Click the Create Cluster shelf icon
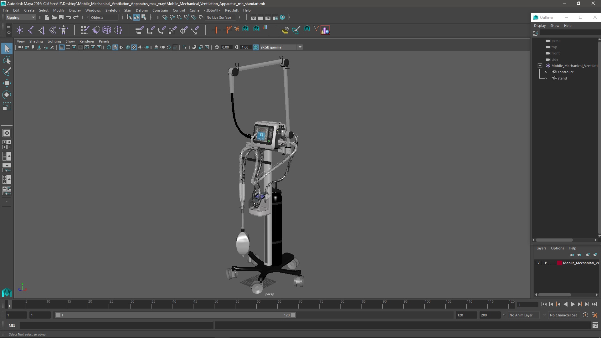Screen dimensions: 601x338 (118, 30)
